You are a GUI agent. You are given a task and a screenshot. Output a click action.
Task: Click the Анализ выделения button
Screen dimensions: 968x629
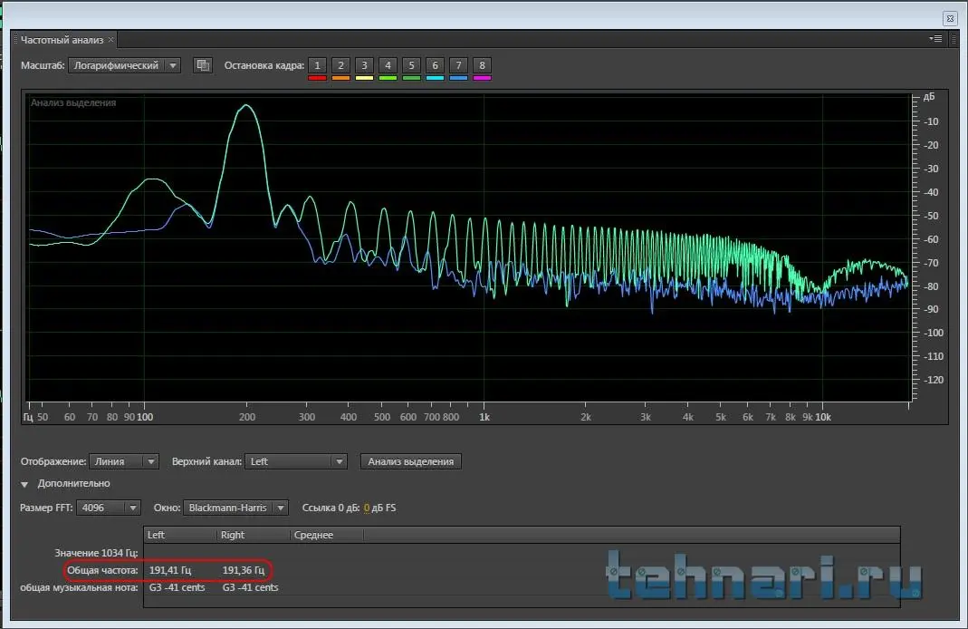[410, 461]
